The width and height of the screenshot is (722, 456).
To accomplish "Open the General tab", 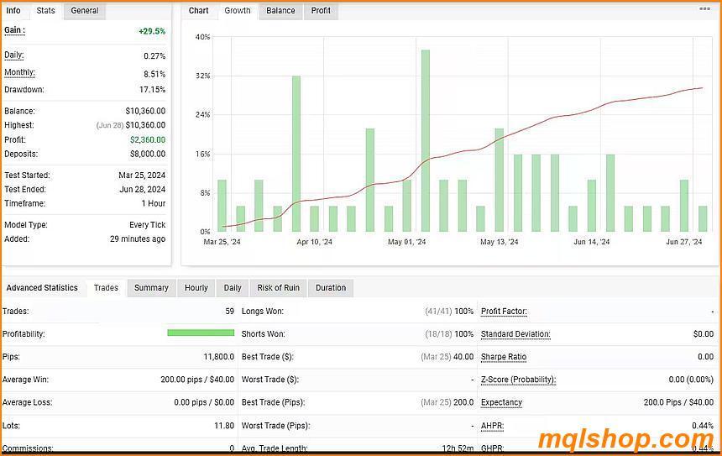I will point(84,11).
